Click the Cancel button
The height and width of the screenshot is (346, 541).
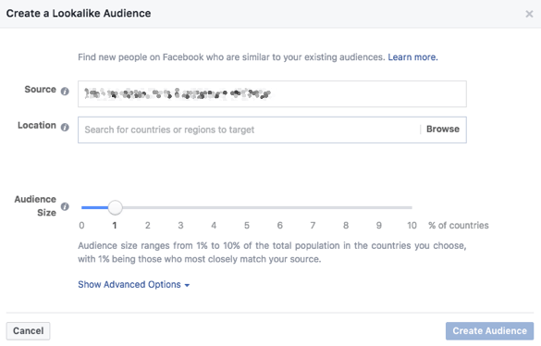click(28, 331)
